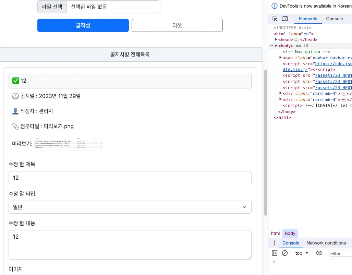This screenshot has width=352, height=275.
Task: Click the 미리보기 image thumbnail
Action: coord(69,144)
